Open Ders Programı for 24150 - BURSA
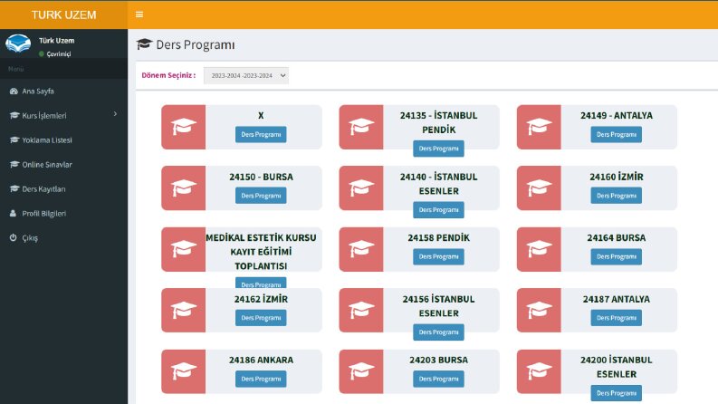This screenshot has width=718, height=404. click(x=261, y=196)
